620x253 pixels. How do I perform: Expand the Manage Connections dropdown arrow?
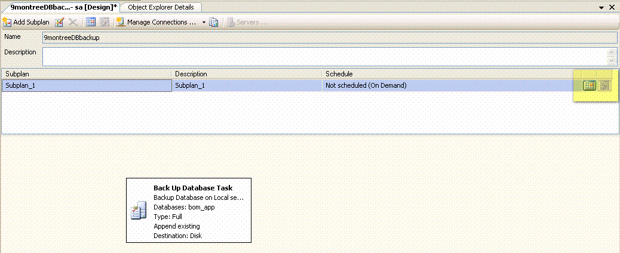point(204,23)
